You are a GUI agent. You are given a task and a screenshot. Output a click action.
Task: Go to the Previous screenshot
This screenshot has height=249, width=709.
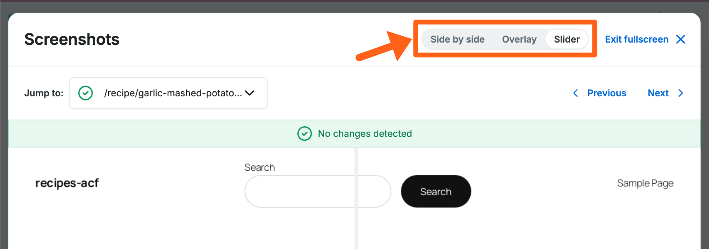pyautogui.click(x=607, y=93)
